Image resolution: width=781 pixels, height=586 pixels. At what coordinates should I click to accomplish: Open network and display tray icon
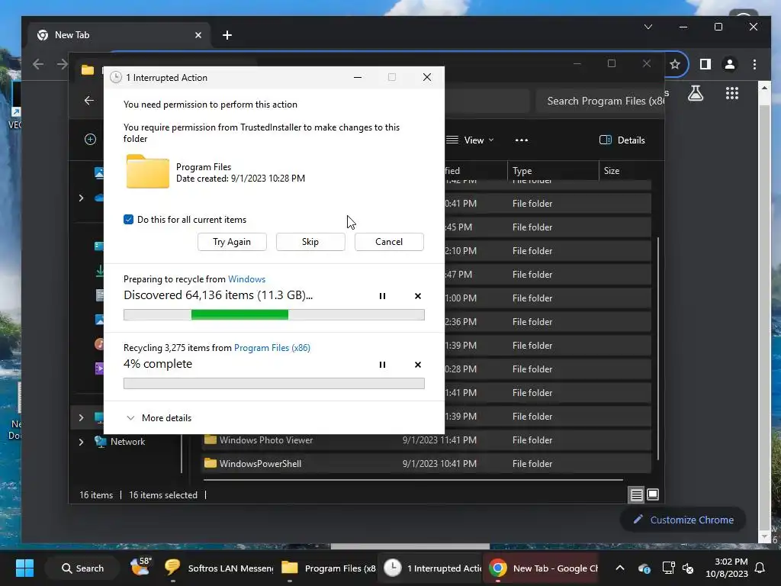(668, 568)
